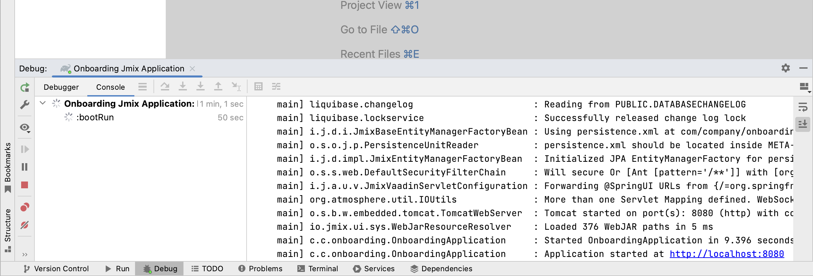Open the http://localhost:8080 link
This screenshot has height=276, width=813.
[x=727, y=254]
